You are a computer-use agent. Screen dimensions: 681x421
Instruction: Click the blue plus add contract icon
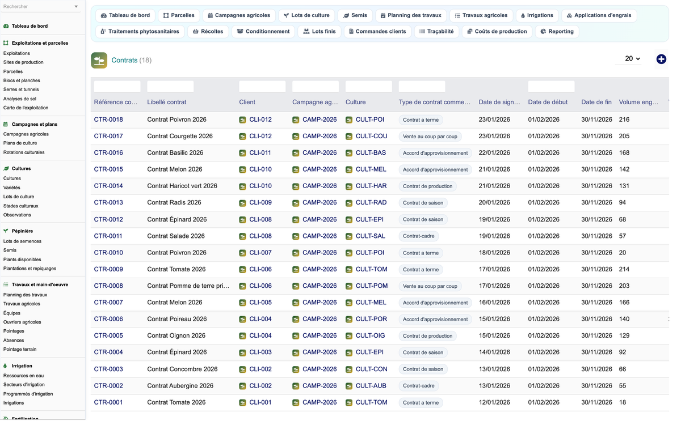pos(661,59)
